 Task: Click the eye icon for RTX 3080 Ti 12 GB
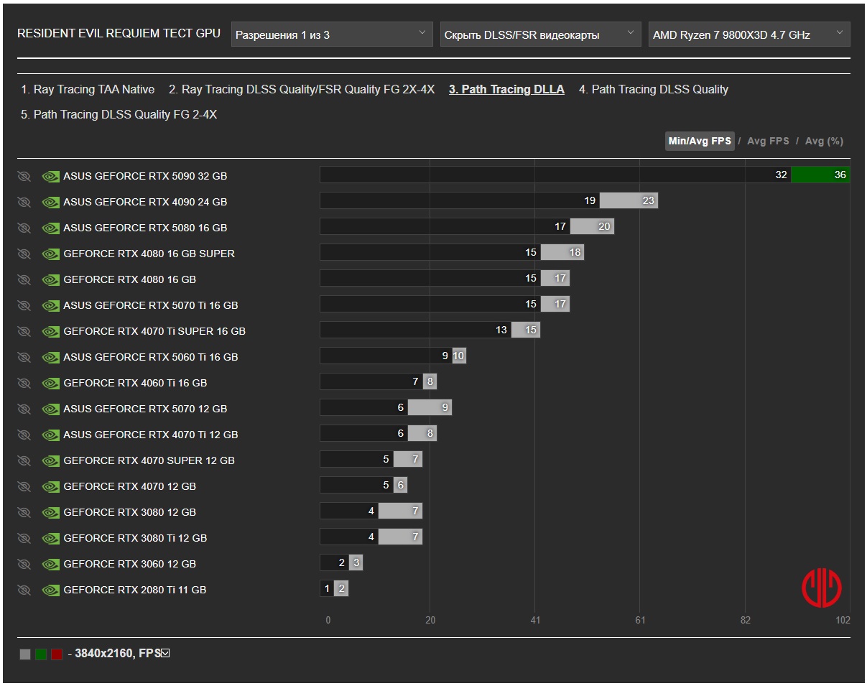pyautogui.click(x=24, y=538)
